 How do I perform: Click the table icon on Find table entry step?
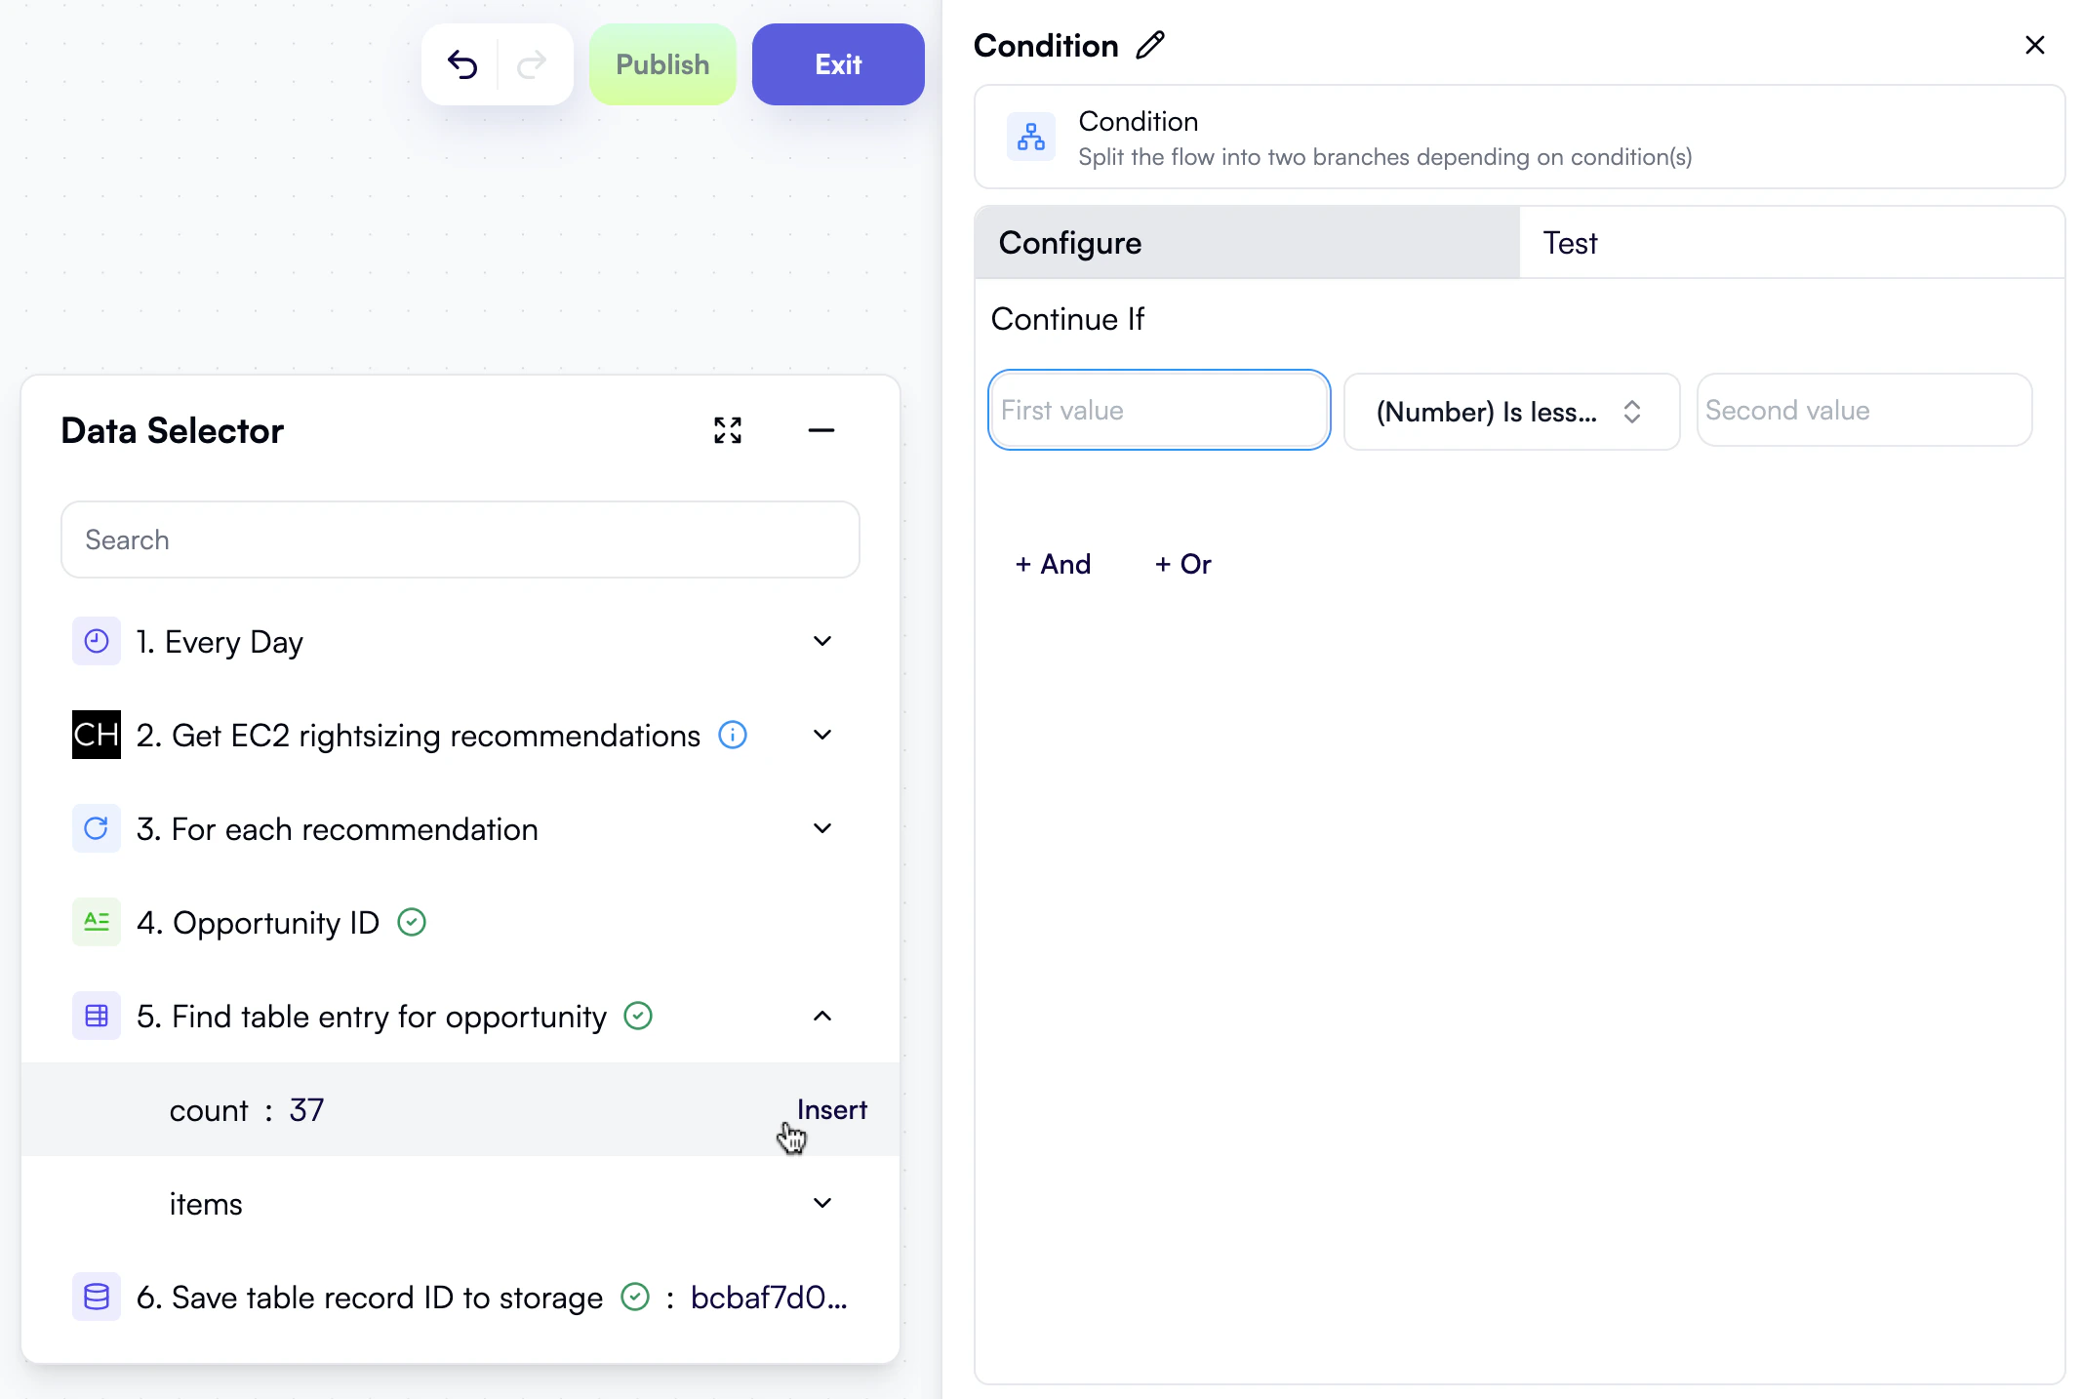pos(96,1016)
